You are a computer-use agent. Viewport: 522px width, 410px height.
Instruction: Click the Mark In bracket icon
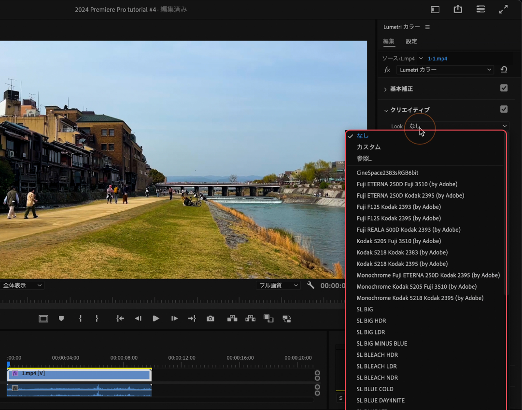[81, 319]
